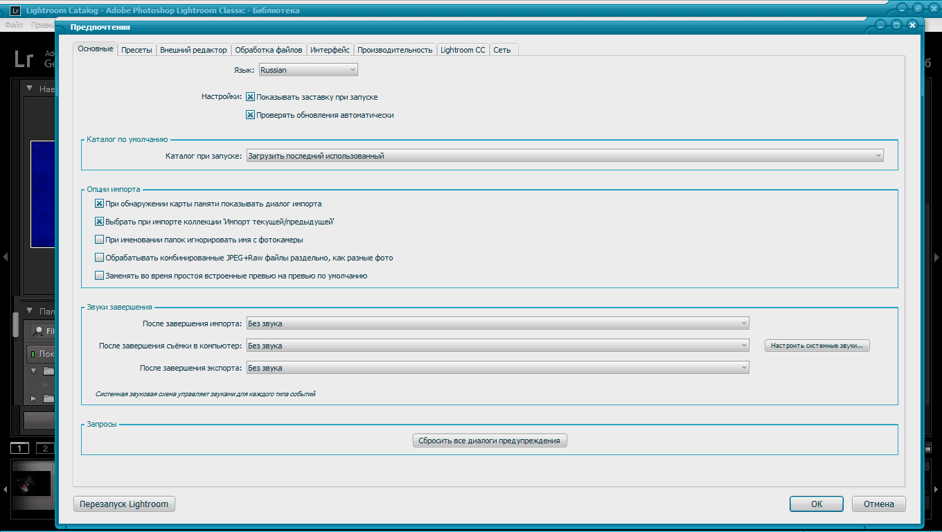This screenshot has height=532, width=942.
Task: Open the Внешний редактор tab
Action: click(x=193, y=50)
